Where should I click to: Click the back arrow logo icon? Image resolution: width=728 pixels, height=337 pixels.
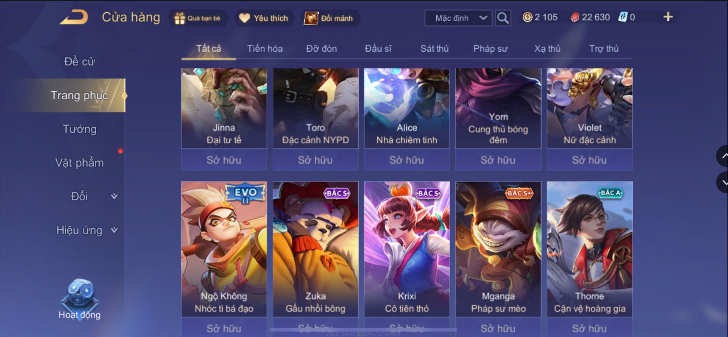74,17
